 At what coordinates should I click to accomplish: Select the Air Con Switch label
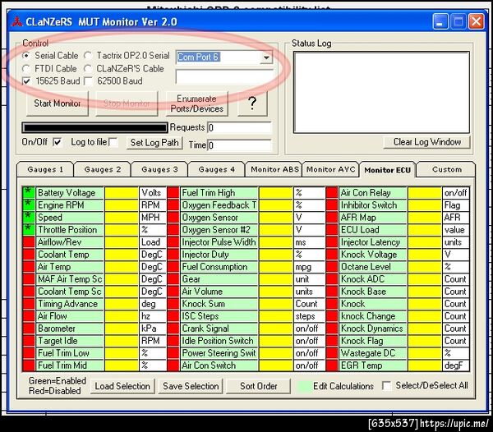[219, 365]
